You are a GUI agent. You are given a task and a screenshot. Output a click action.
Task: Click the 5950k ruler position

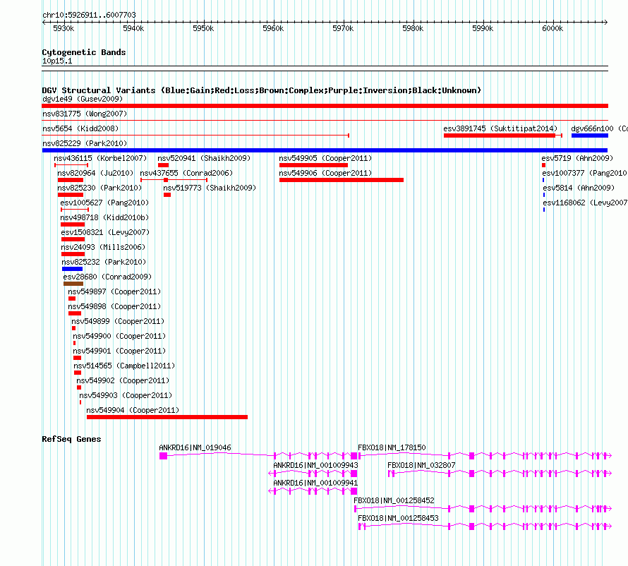pos(203,28)
